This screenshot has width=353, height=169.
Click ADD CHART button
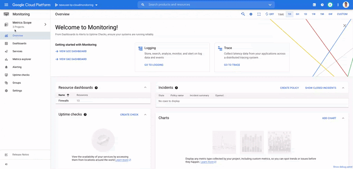329,118
